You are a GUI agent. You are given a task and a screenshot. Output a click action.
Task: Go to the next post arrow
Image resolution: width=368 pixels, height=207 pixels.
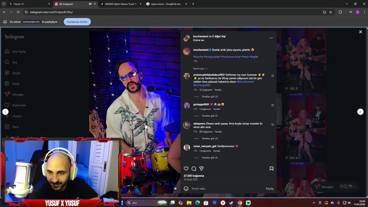tap(360, 112)
